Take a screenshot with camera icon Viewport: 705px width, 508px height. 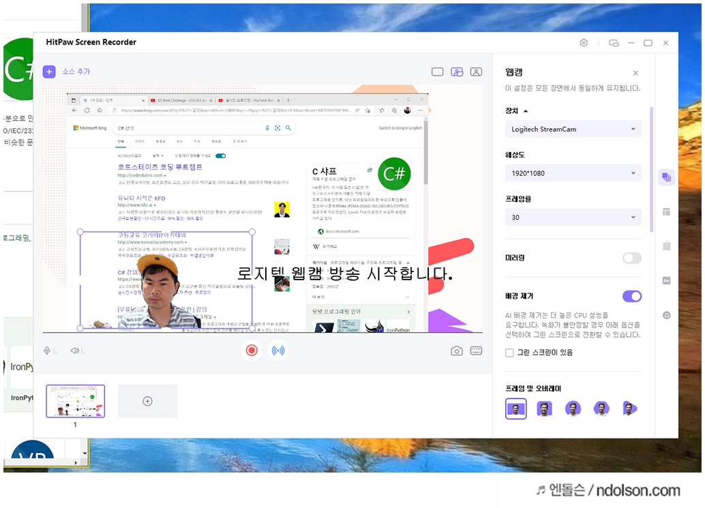click(x=456, y=350)
